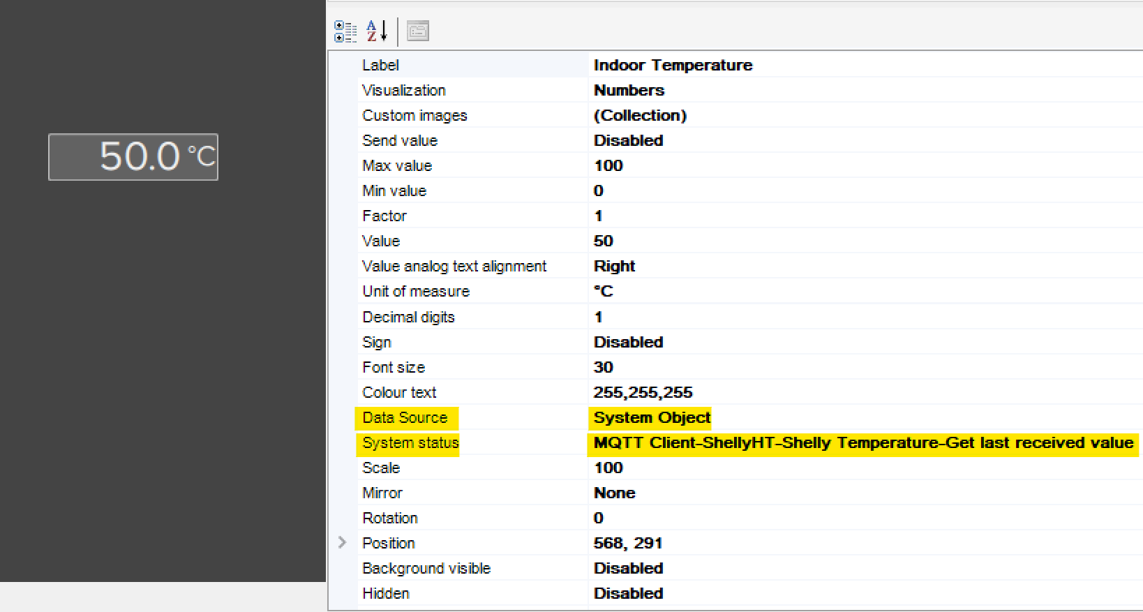Select the 50.0 °C temperature widget
This screenshot has height=612, width=1143.
[133, 157]
